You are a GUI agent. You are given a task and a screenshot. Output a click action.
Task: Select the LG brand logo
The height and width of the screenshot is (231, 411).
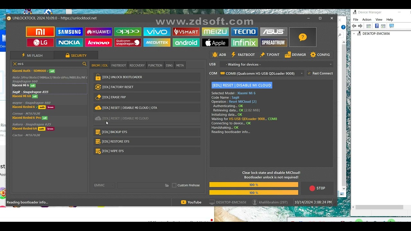click(40, 43)
